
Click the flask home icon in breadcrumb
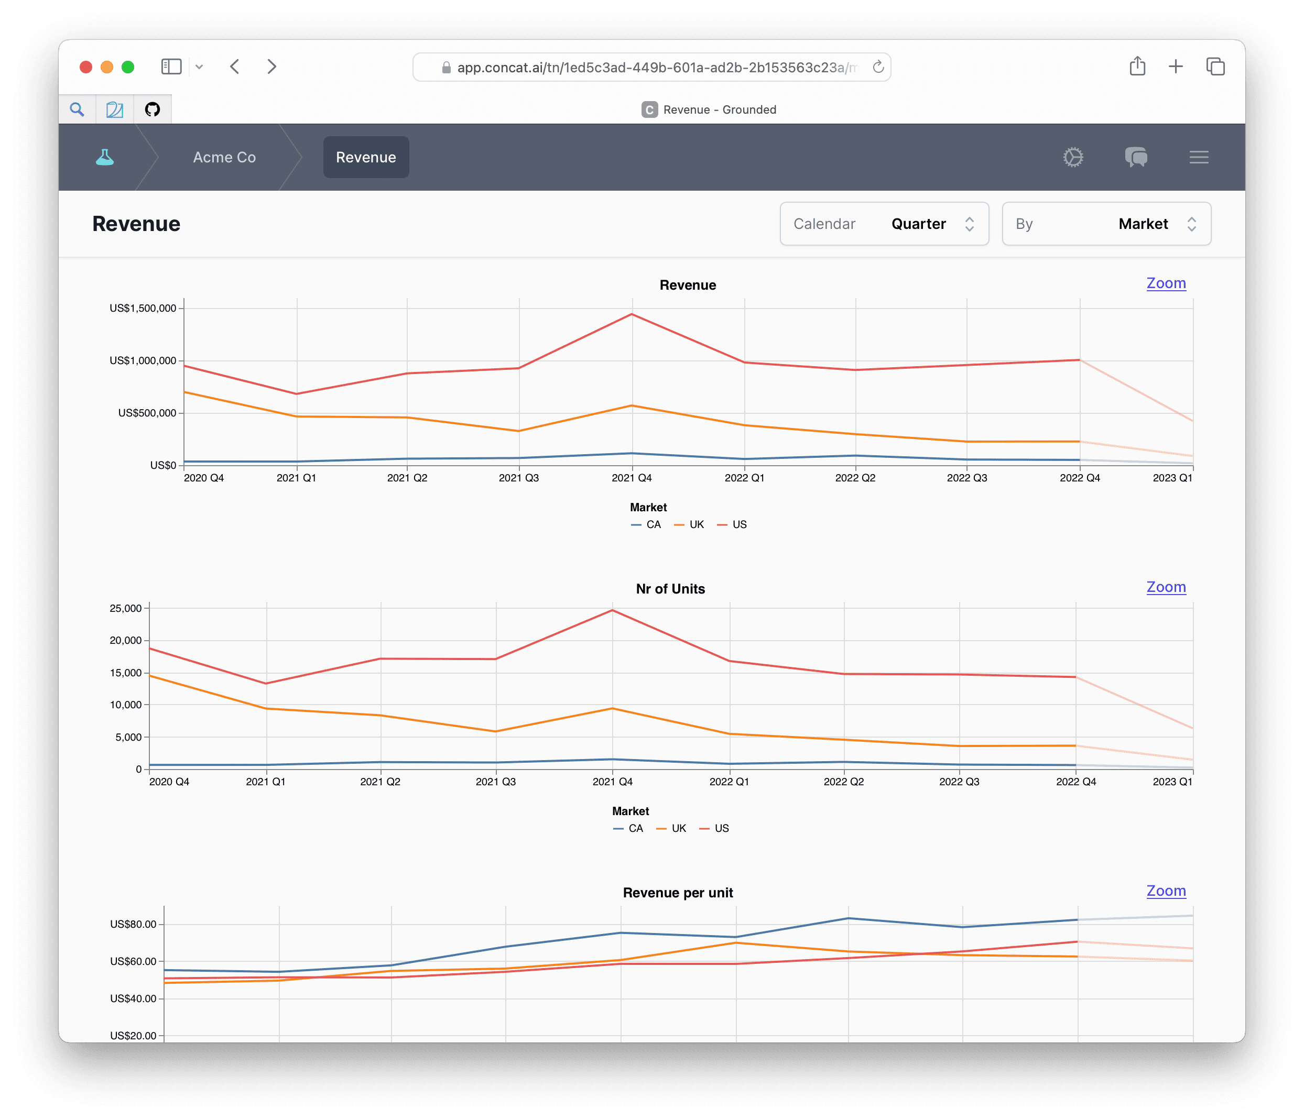tap(104, 157)
